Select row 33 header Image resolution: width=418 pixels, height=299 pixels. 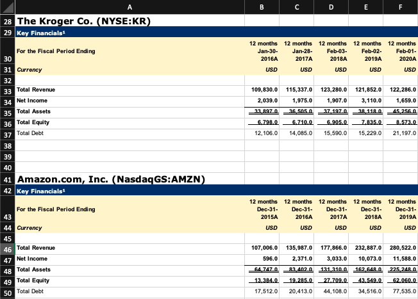pyautogui.click(x=8, y=92)
